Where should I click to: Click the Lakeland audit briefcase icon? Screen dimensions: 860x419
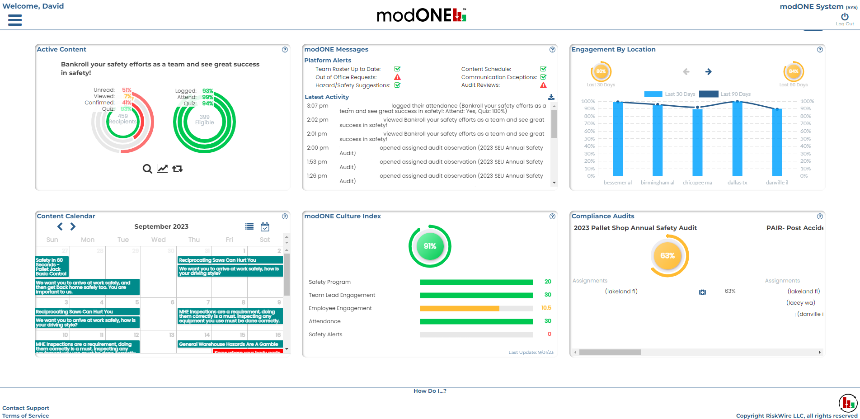(702, 292)
